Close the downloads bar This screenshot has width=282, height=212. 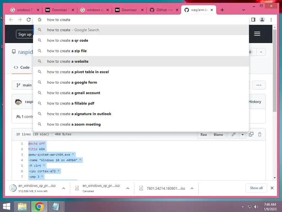[x=272, y=188]
